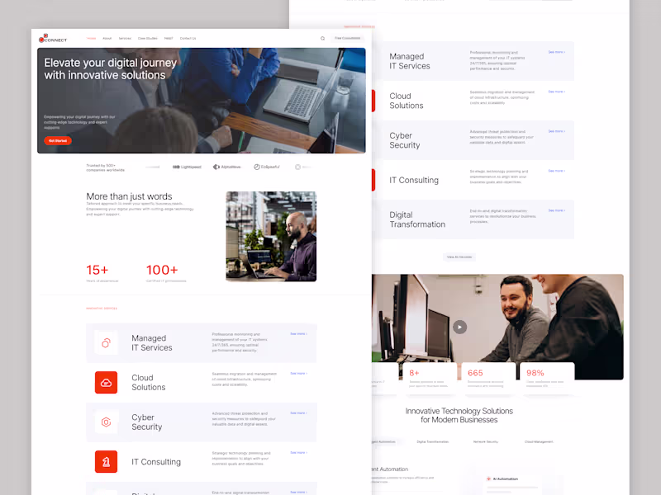Viewport: 661px width, 495px height.
Task: Click See more on right Cyber Security row
Action: [x=556, y=131]
